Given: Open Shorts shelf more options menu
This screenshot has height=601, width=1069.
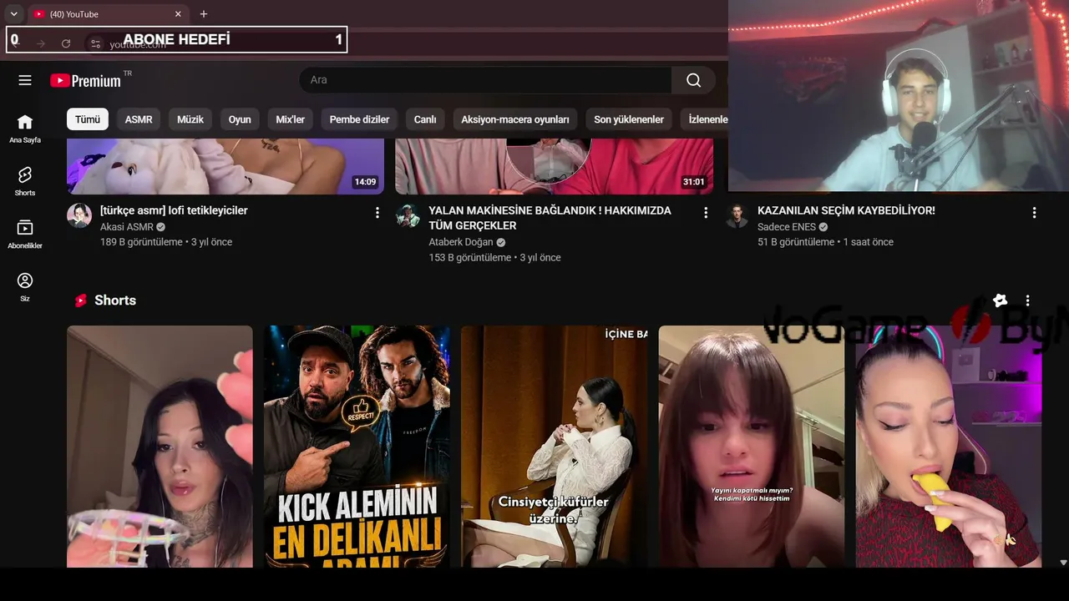Looking at the screenshot, I should (1027, 300).
